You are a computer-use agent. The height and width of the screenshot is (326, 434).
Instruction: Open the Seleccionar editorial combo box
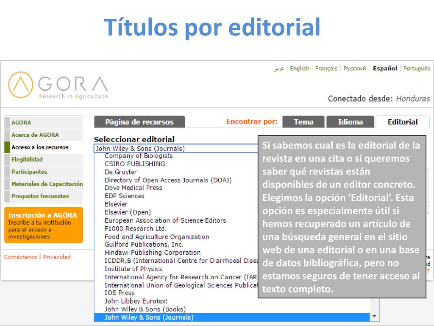[x=176, y=149]
